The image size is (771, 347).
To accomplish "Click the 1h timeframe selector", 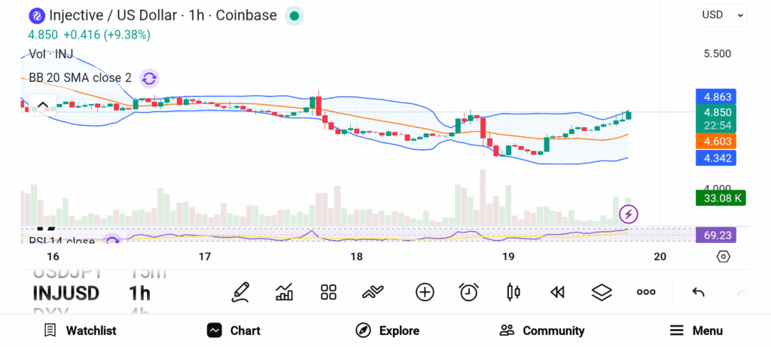I will pos(140,293).
